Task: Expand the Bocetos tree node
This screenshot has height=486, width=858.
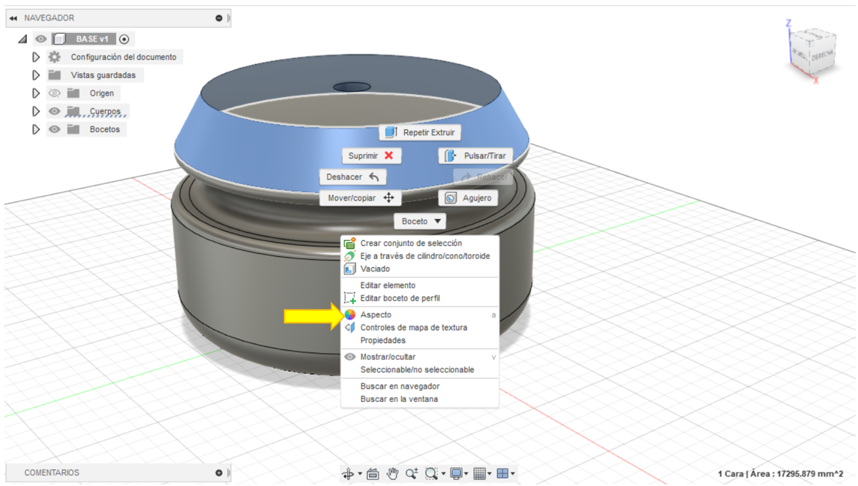Action: tap(36, 129)
